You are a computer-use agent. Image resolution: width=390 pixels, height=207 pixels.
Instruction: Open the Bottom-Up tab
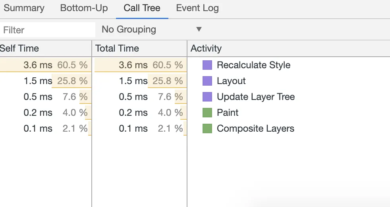tap(84, 8)
